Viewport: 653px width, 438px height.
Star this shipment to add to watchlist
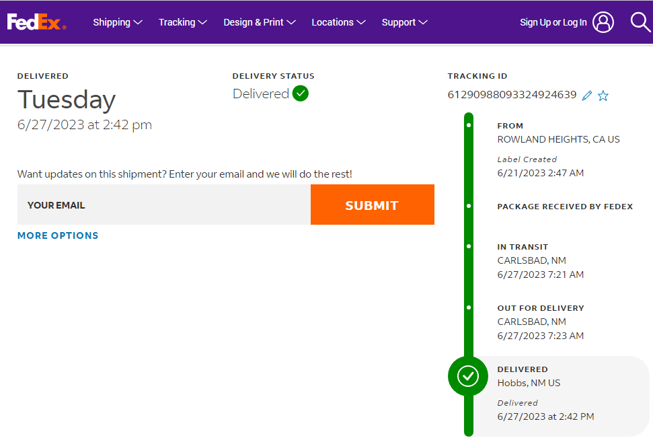coord(603,96)
